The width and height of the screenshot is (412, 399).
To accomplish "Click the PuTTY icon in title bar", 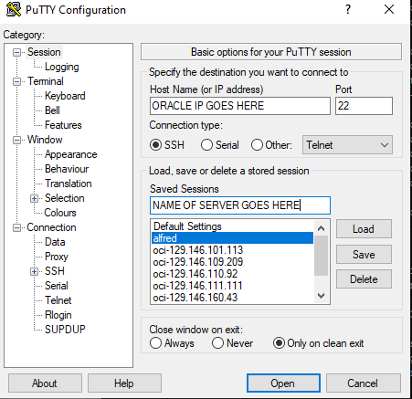I will pyautogui.click(x=14, y=9).
